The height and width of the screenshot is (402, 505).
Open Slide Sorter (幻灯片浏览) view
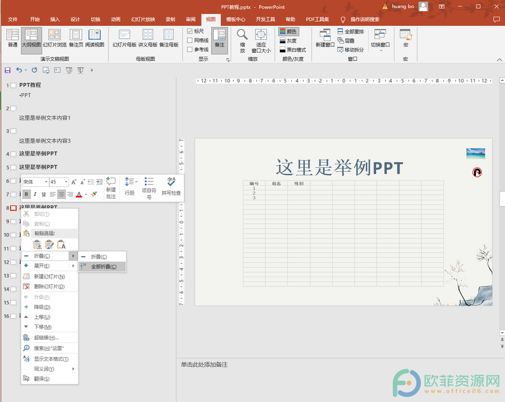click(54, 39)
